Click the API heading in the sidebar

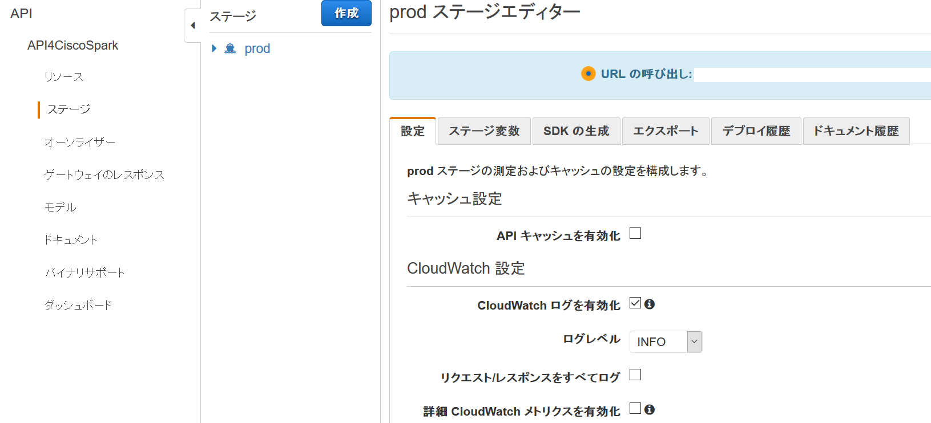click(21, 14)
